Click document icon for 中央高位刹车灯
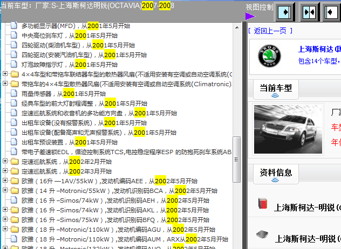The width and height of the screenshot is (341, 249). tap(14, 35)
